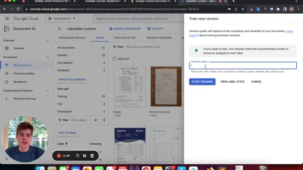Screen dimensions: 303x170
Task: Select the Unassigned data split row
Action: 81,111
